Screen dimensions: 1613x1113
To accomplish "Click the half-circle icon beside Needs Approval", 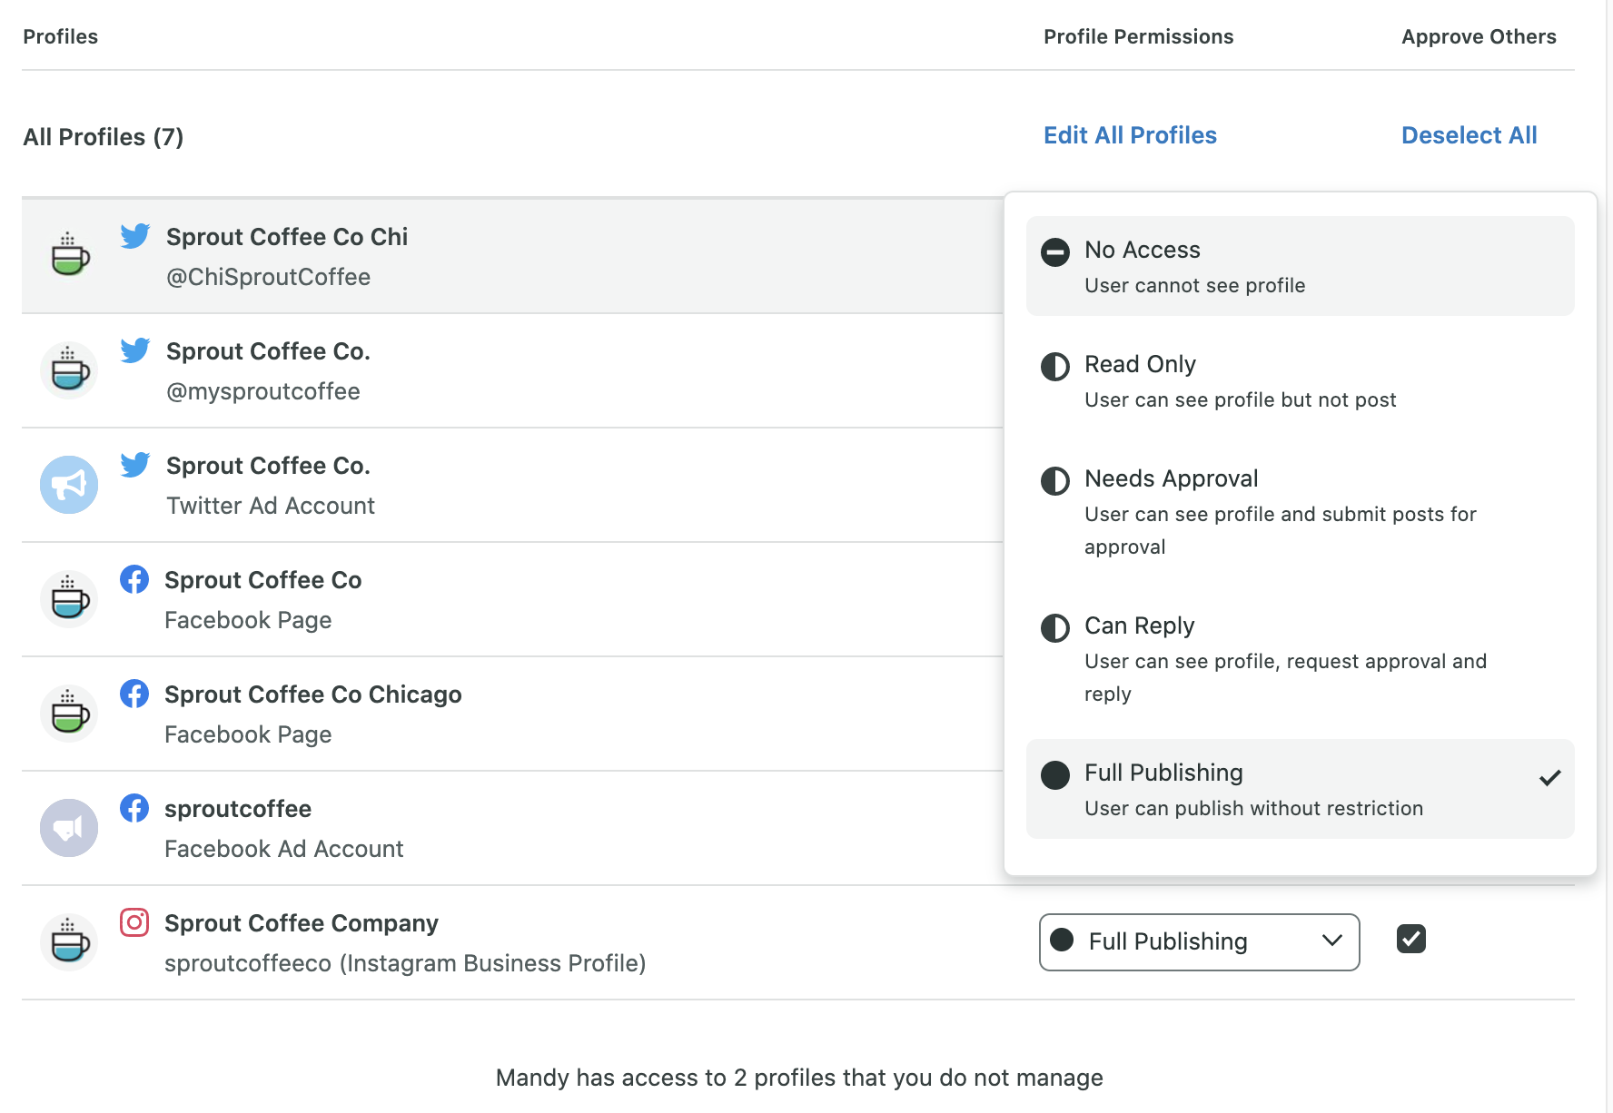I will (x=1055, y=480).
